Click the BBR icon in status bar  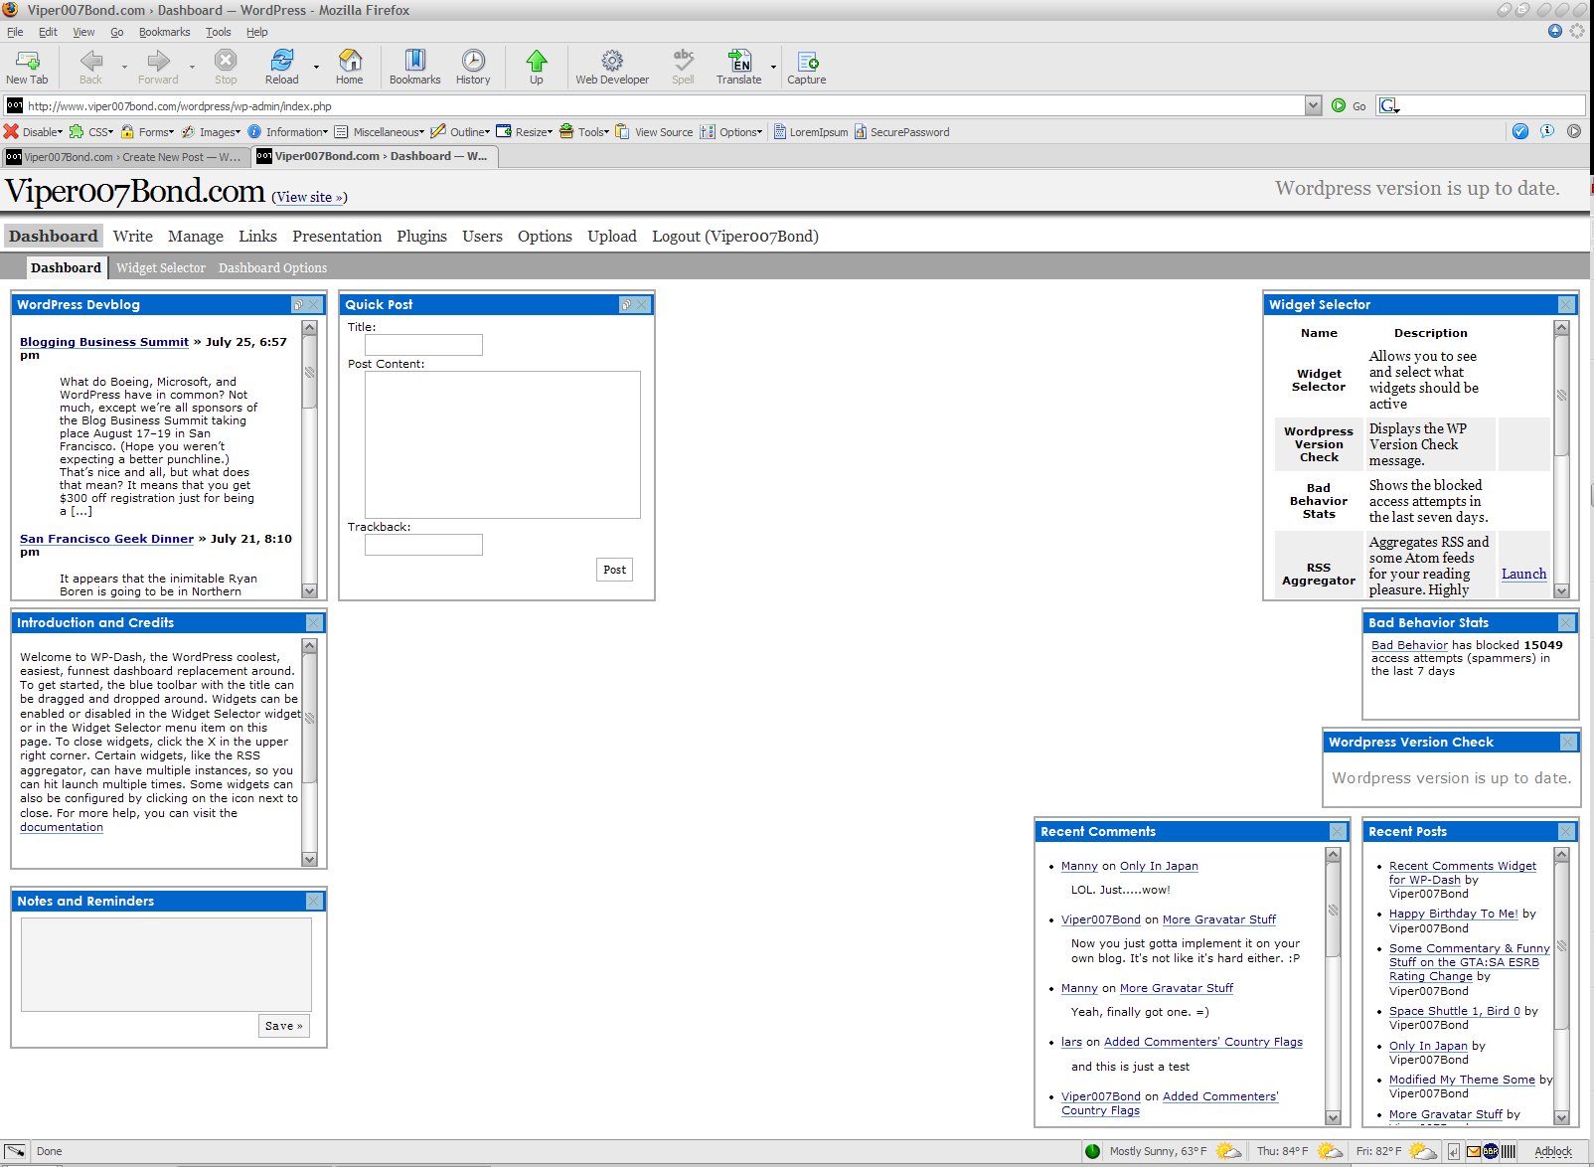click(1491, 1151)
